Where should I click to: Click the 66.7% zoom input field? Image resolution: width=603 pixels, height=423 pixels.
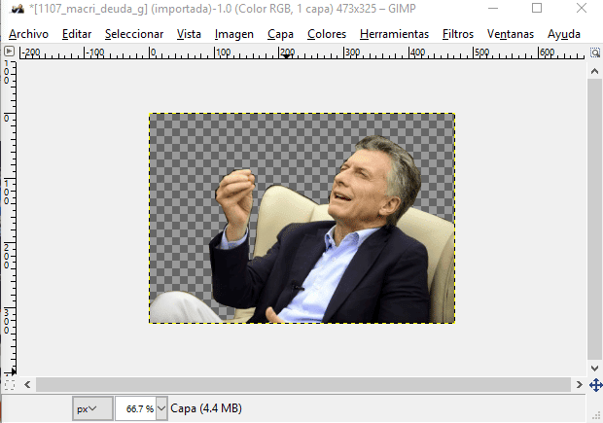(134, 408)
